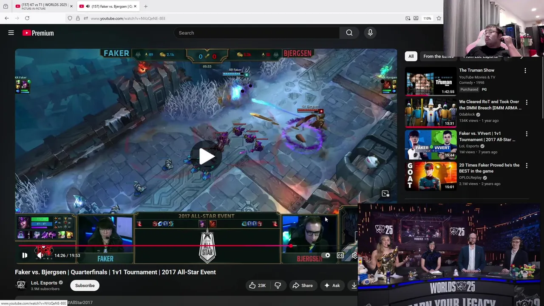
Task: Click the red playhead on the progress bar
Action: pyautogui.click(x=291, y=246)
